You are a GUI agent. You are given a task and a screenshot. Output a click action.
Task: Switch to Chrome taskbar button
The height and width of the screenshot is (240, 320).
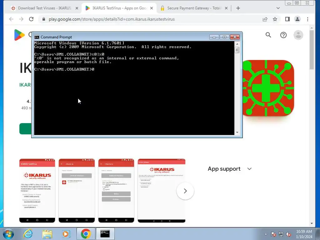click(86, 234)
